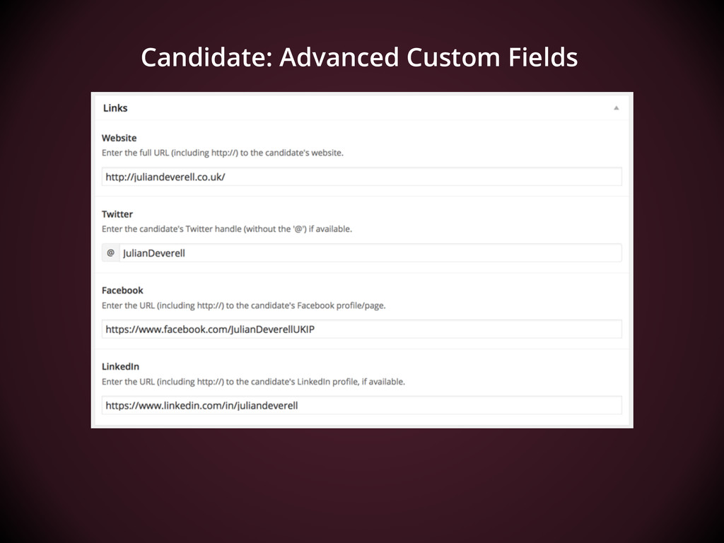Click the Website field label
The image size is (724, 543).
pos(119,138)
